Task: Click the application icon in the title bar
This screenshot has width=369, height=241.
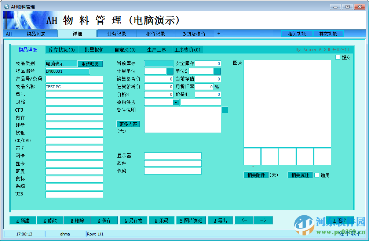Action: click(x=7, y=6)
